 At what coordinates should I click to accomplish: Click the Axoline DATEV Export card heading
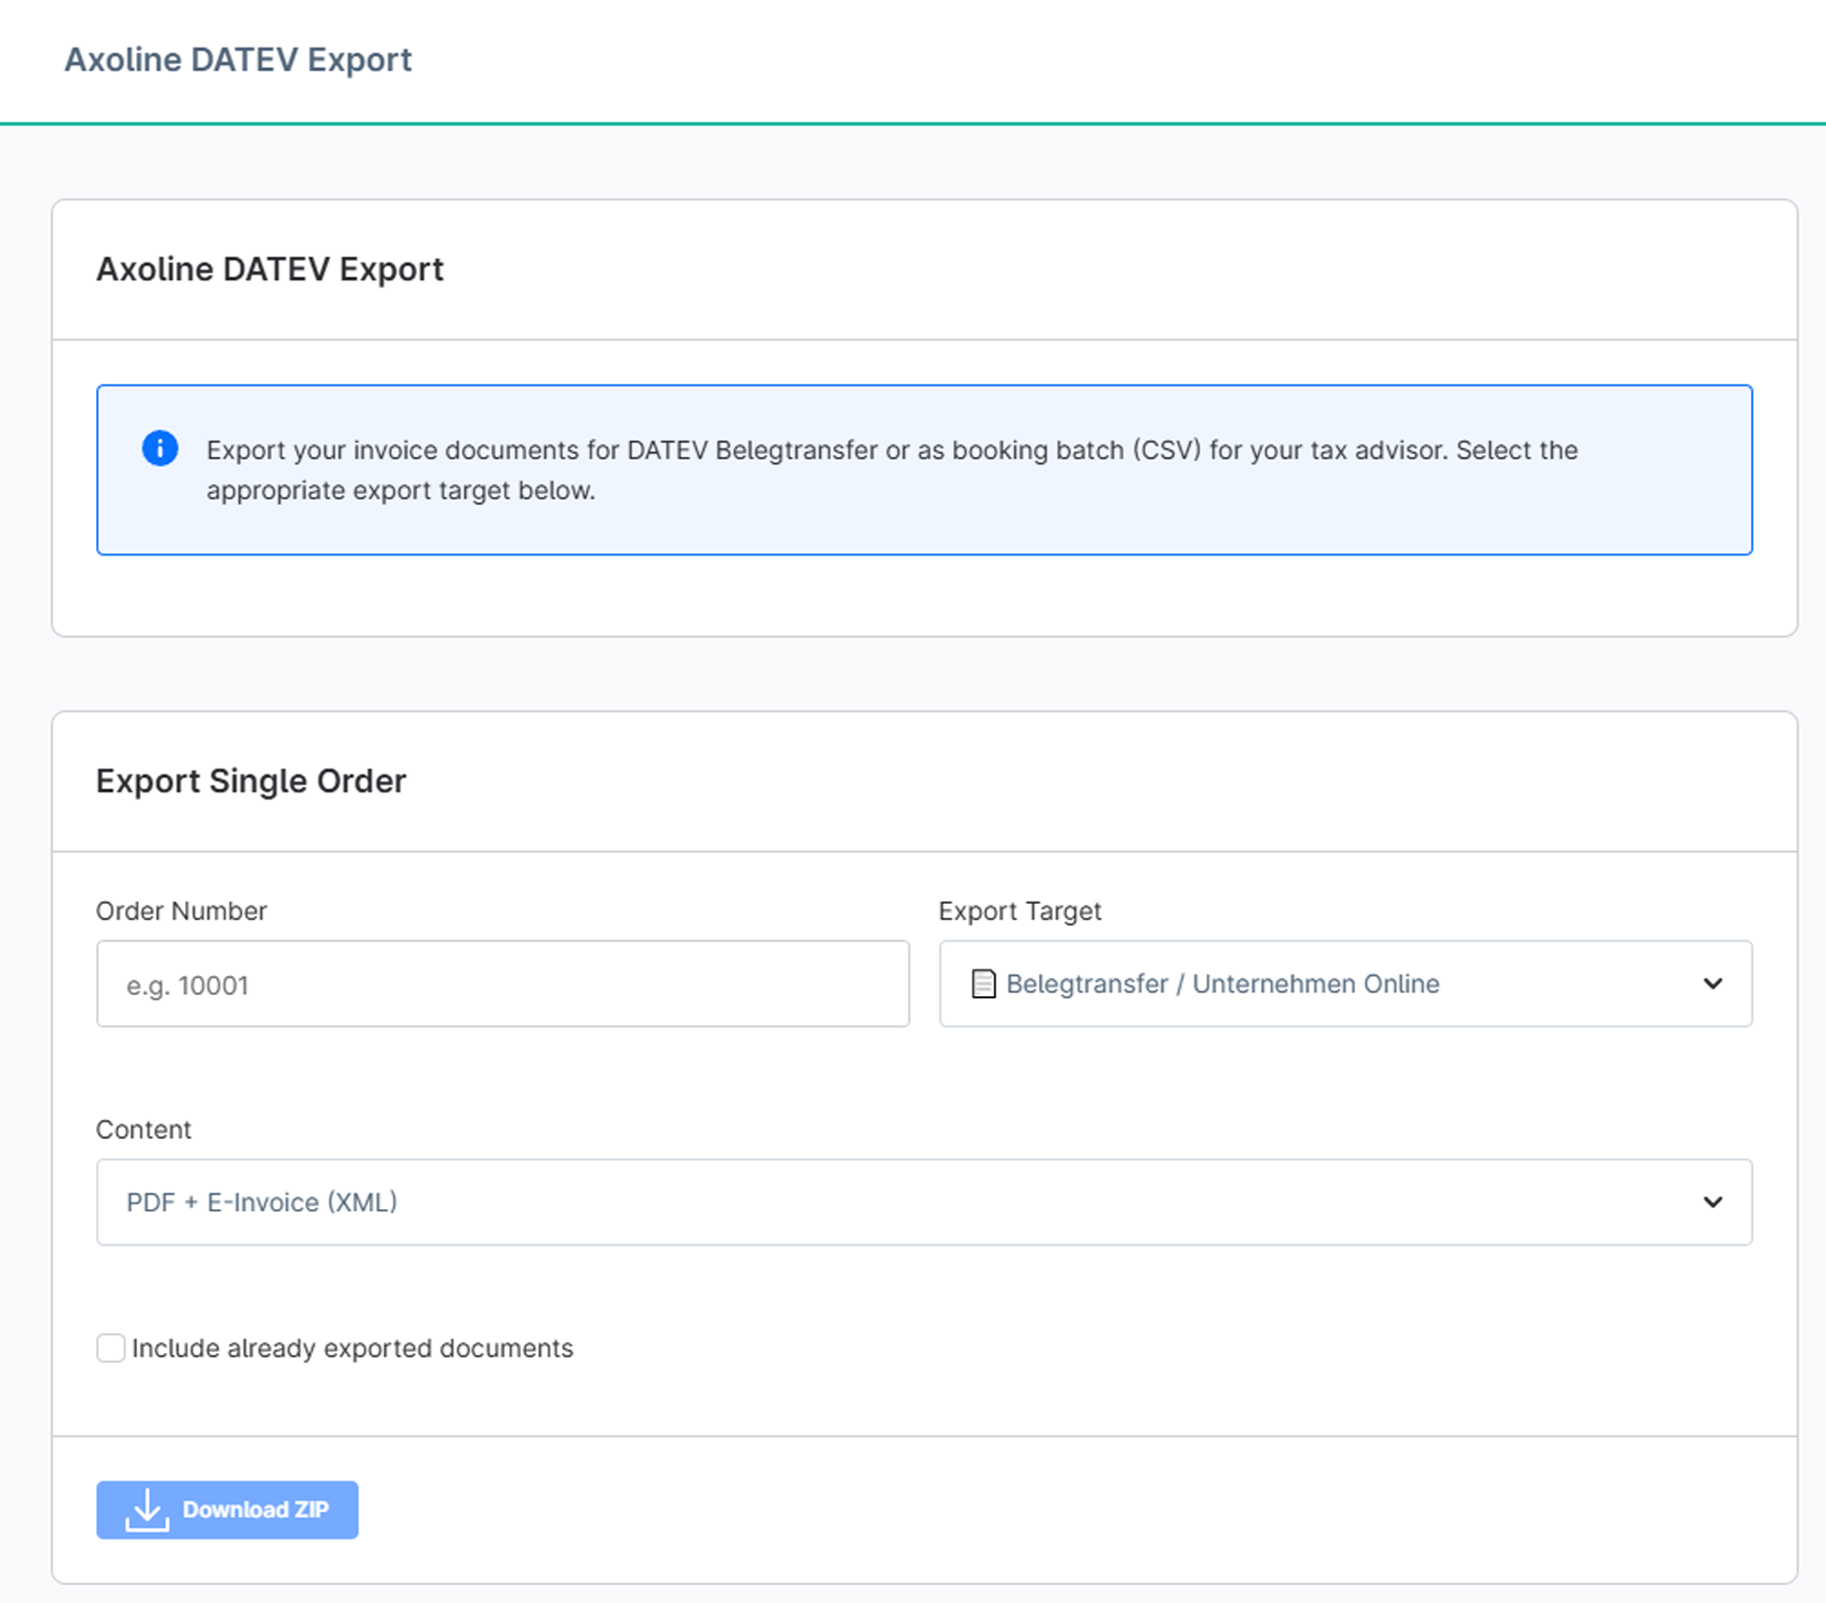(270, 269)
